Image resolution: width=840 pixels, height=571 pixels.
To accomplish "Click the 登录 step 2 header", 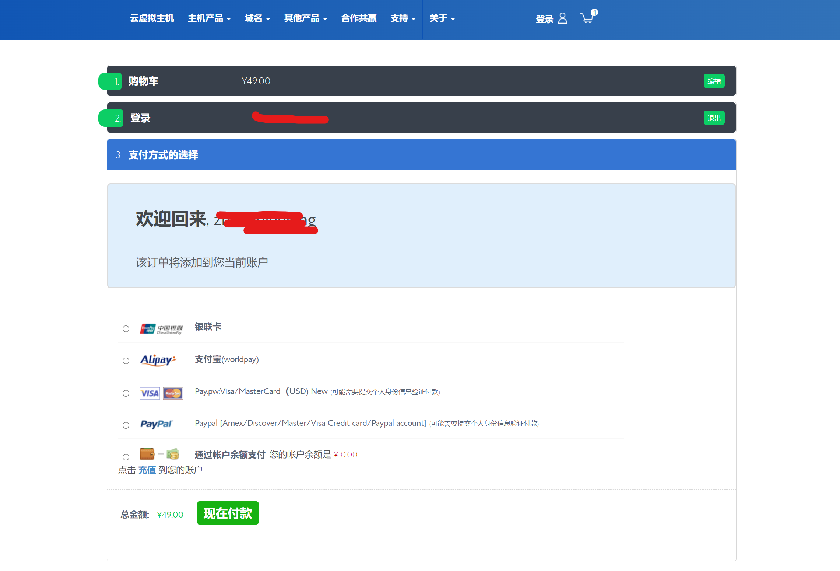I will (421, 118).
